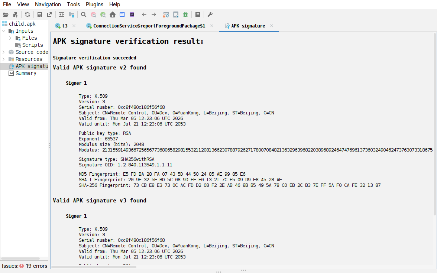Toggle Deobfuscation icon in toolbar

(x=166, y=14)
